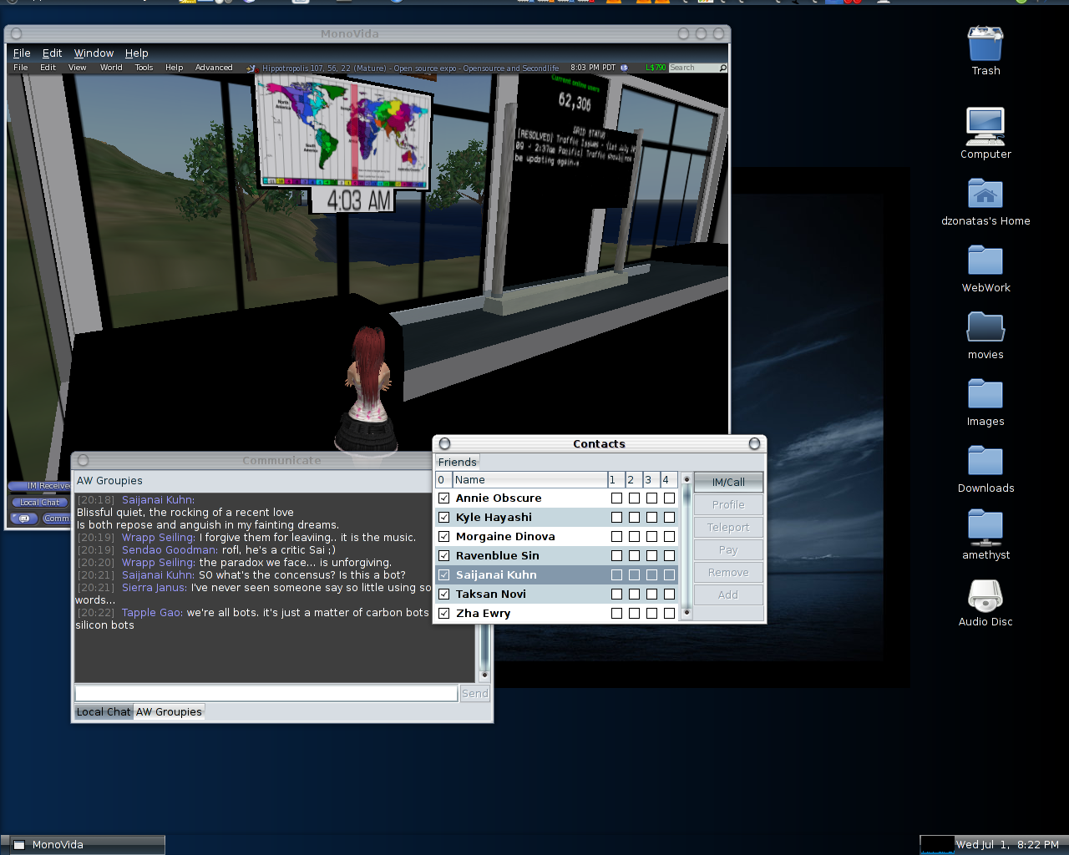Click the search magnifier icon in viewer
Screen dimensions: 1069x855
coord(722,68)
